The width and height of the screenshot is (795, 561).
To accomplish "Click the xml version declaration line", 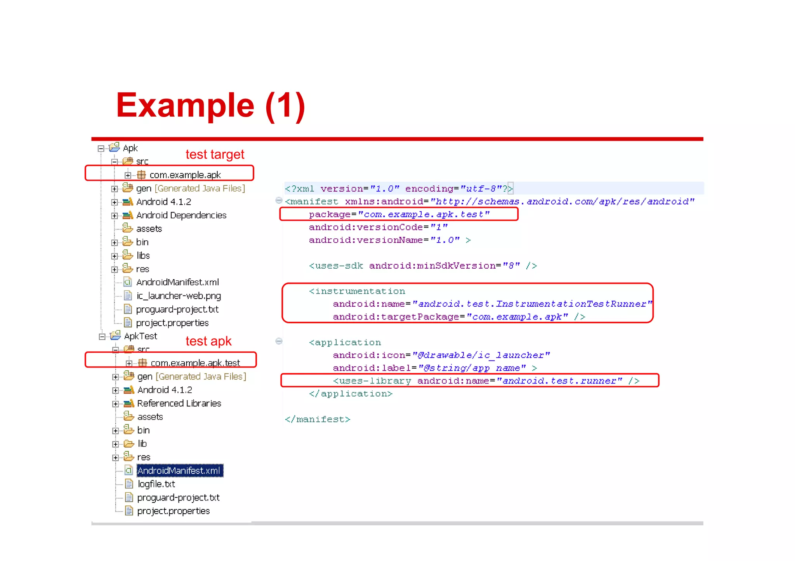I will point(399,188).
